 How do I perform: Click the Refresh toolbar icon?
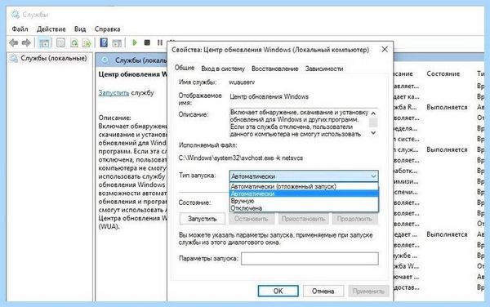tap(74, 42)
